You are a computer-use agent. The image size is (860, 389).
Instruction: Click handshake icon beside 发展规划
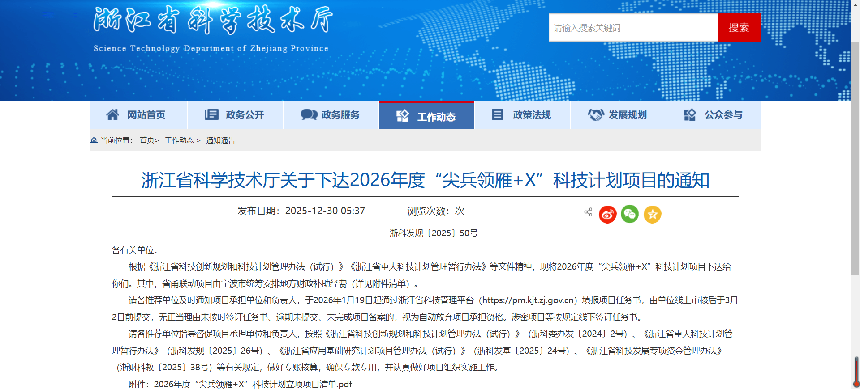pos(596,115)
